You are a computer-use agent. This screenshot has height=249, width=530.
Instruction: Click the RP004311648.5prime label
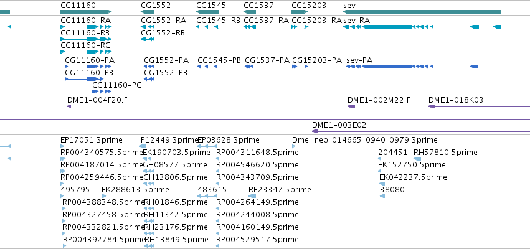[x=258, y=153]
